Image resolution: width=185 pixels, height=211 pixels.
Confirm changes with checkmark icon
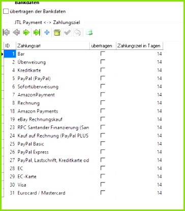(x=67, y=32)
